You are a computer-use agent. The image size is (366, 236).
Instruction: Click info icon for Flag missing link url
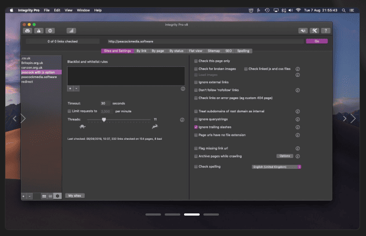(298, 148)
